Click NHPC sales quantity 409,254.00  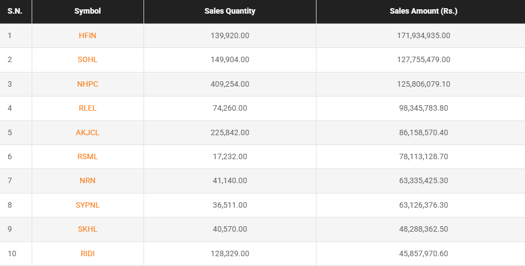230,84
